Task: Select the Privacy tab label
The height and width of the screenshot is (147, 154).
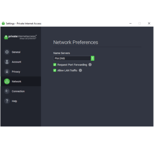Action: click(x=16, y=72)
